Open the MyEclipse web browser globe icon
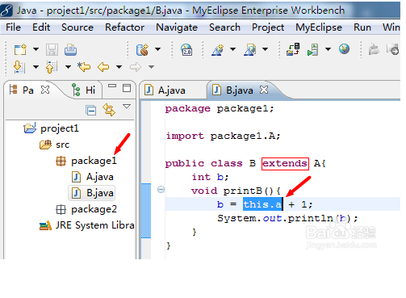The width and height of the screenshot is (406, 298). (x=344, y=49)
